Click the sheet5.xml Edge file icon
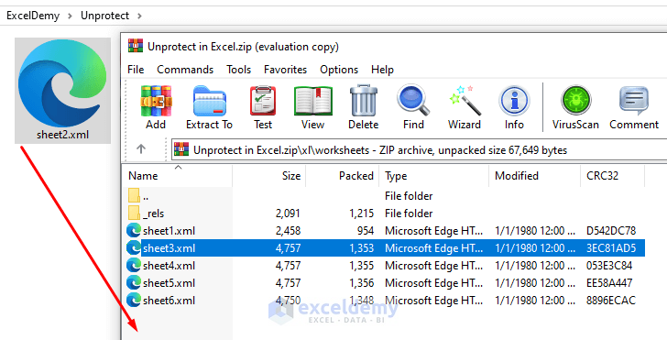667x340 pixels. click(x=134, y=283)
